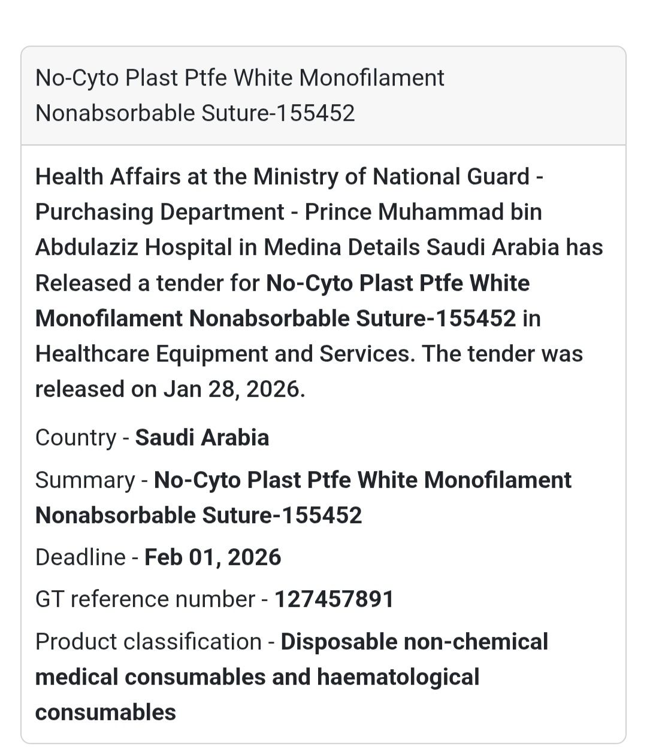
Task: Click the 'Deadline' label
Action: coord(80,557)
